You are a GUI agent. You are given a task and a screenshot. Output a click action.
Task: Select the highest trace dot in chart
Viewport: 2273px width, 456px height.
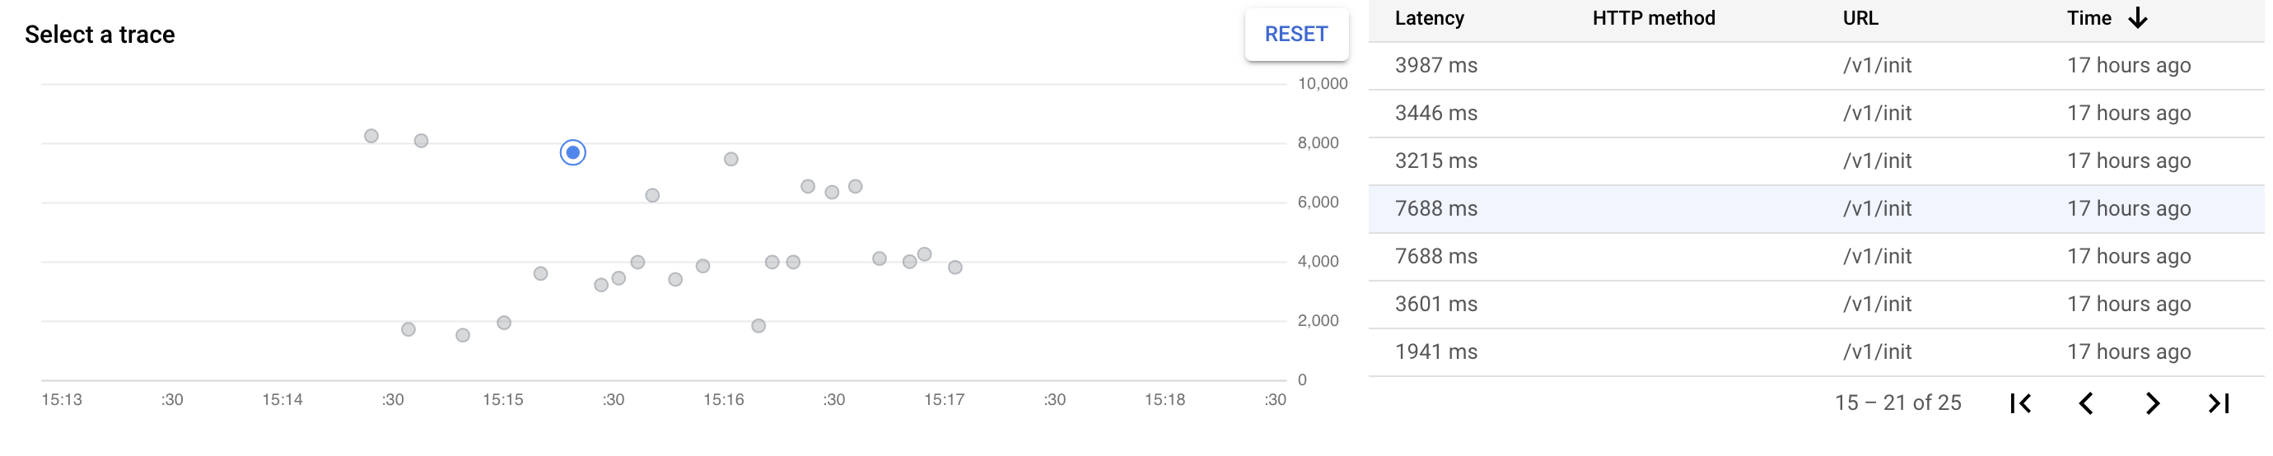(371, 136)
